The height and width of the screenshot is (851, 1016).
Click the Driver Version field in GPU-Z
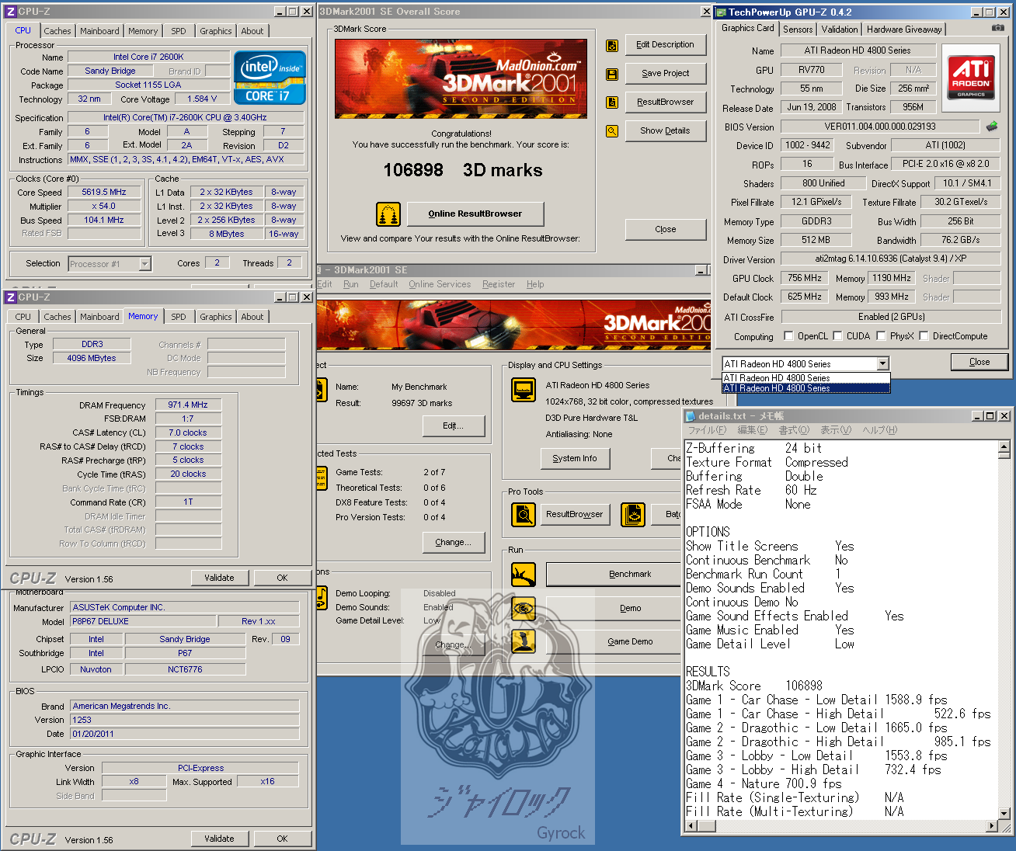click(891, 259)
